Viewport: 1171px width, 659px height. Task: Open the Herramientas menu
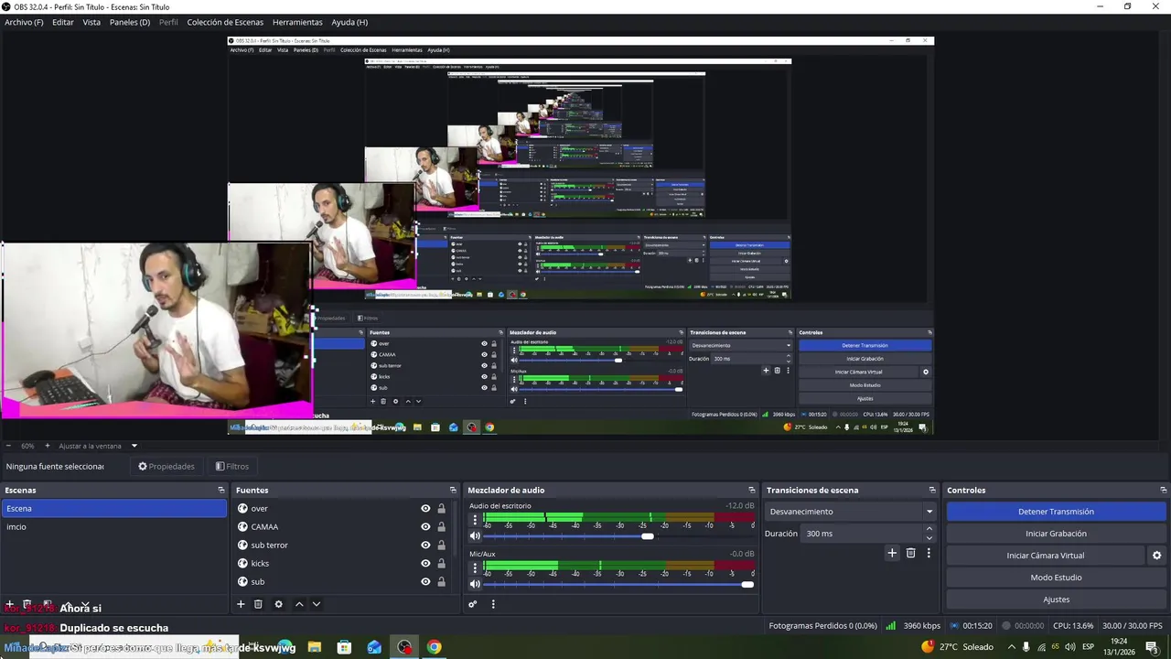297,22
